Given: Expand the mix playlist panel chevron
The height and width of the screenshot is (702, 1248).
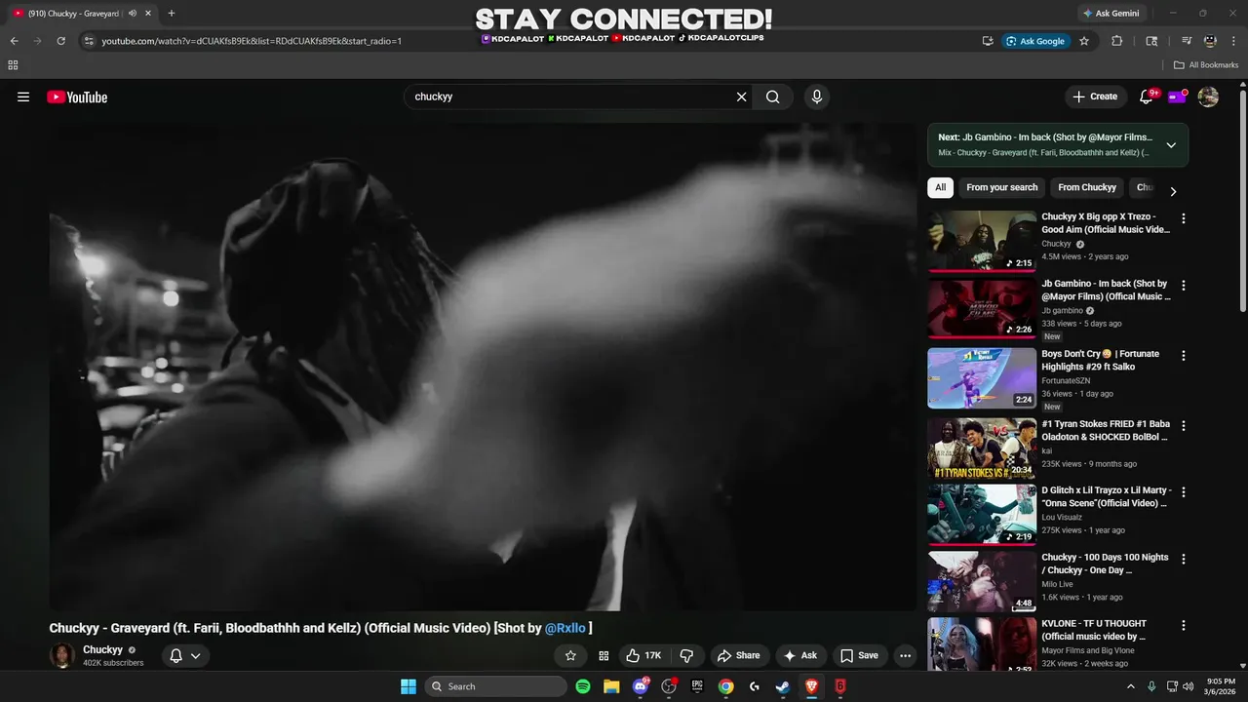Looking at the screenshot, I should click(x=1171, y=145).
